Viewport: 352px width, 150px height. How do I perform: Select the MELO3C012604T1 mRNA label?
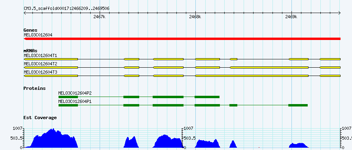[40, 55]
